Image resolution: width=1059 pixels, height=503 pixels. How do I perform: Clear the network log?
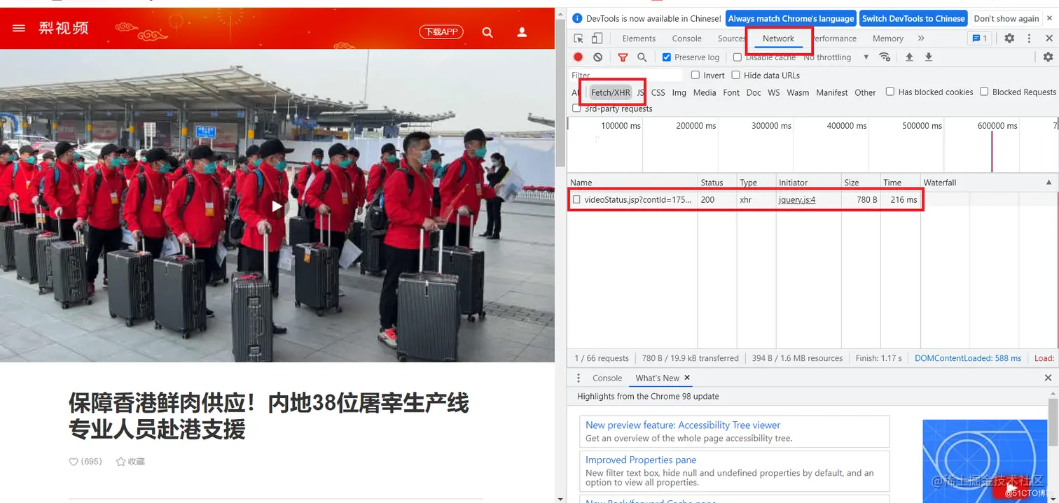pyautogui.click(x=597, y=57)
